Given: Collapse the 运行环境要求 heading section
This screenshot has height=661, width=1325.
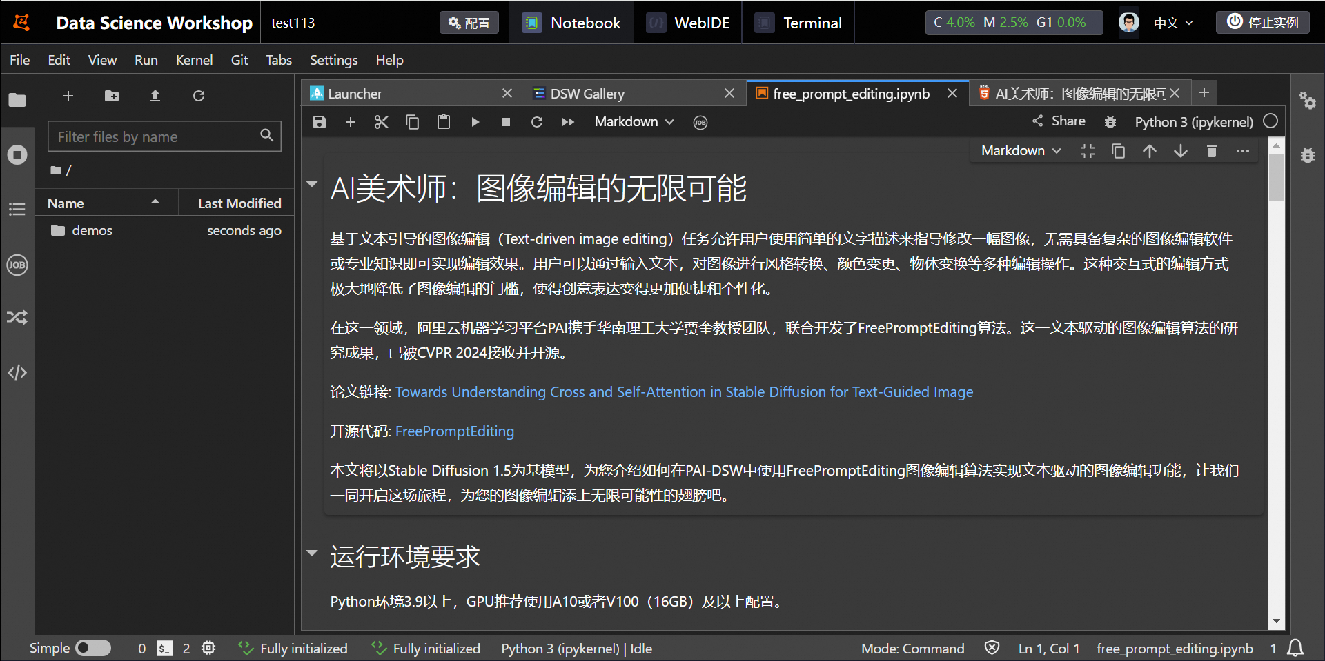Looking at the screenshot, I should 312,553.
